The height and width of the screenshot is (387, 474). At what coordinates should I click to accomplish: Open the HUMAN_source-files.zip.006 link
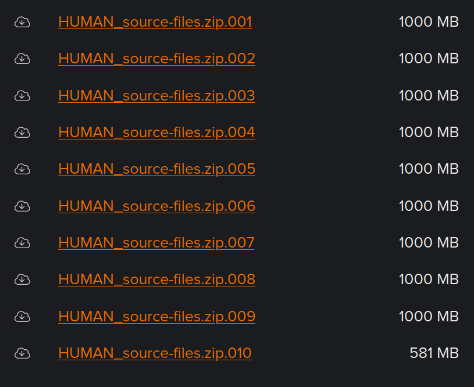[156, 206]
